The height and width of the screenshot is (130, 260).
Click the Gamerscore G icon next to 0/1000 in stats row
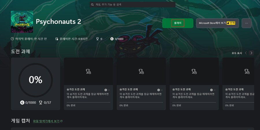coord(112,39)
